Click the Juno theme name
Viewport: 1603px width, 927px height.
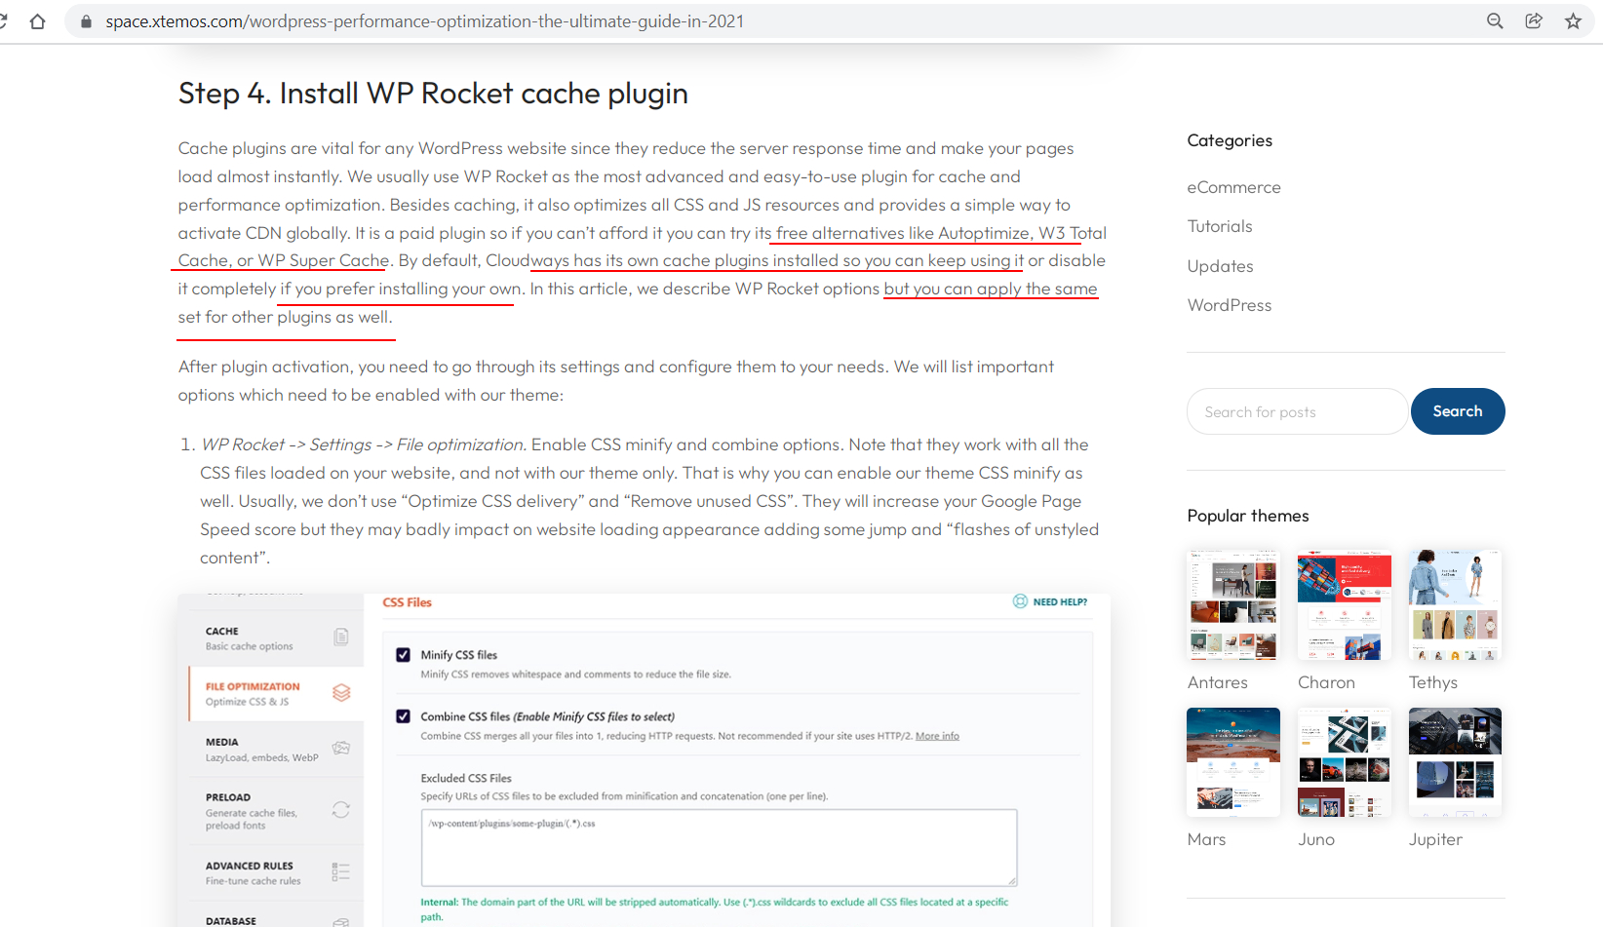(x=1316, y=839)
